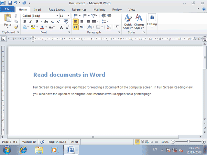Switch to the Page Layout tab
Screen dimensions: 207x155
[57, 10]
